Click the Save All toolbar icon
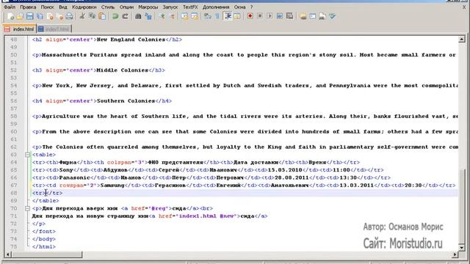 click(x=40, y=16)
